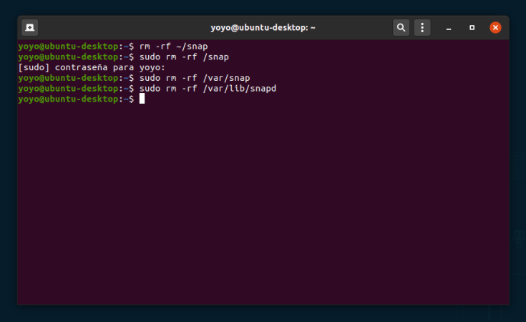Click the word sudo in the last command

[x=150, y=89]
